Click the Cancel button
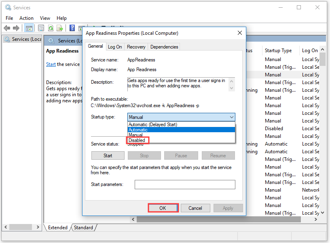 point(195,208)
